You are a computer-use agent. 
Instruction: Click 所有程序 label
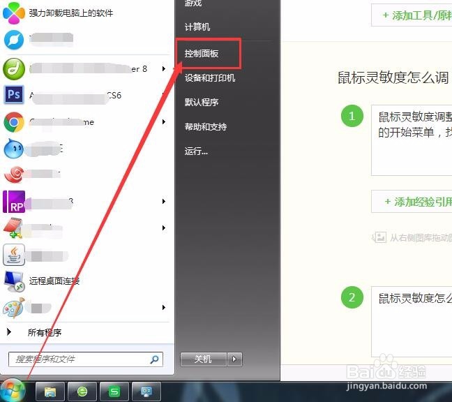pos(45,332)
